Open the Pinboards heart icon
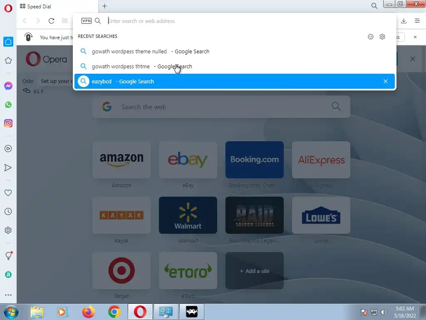 8,192
